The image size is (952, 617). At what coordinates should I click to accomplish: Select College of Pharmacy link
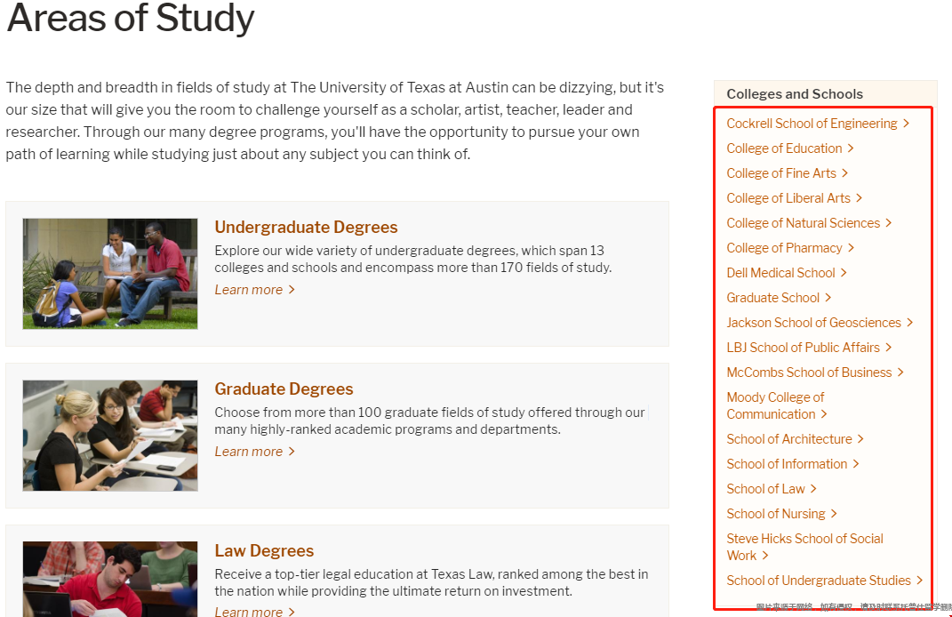click(x=790, y=248)
